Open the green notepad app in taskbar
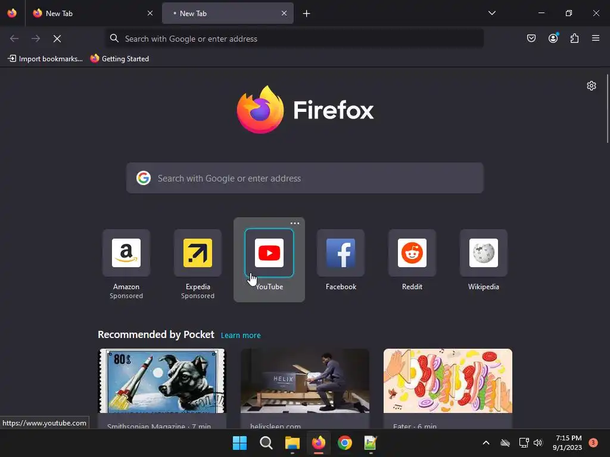This screenshot has height=457, width=610. (371, 443)
